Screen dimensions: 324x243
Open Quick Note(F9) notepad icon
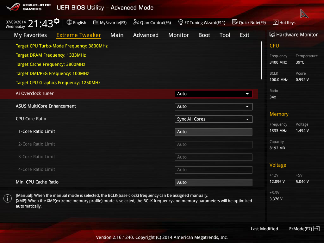(x=235, y=22)
